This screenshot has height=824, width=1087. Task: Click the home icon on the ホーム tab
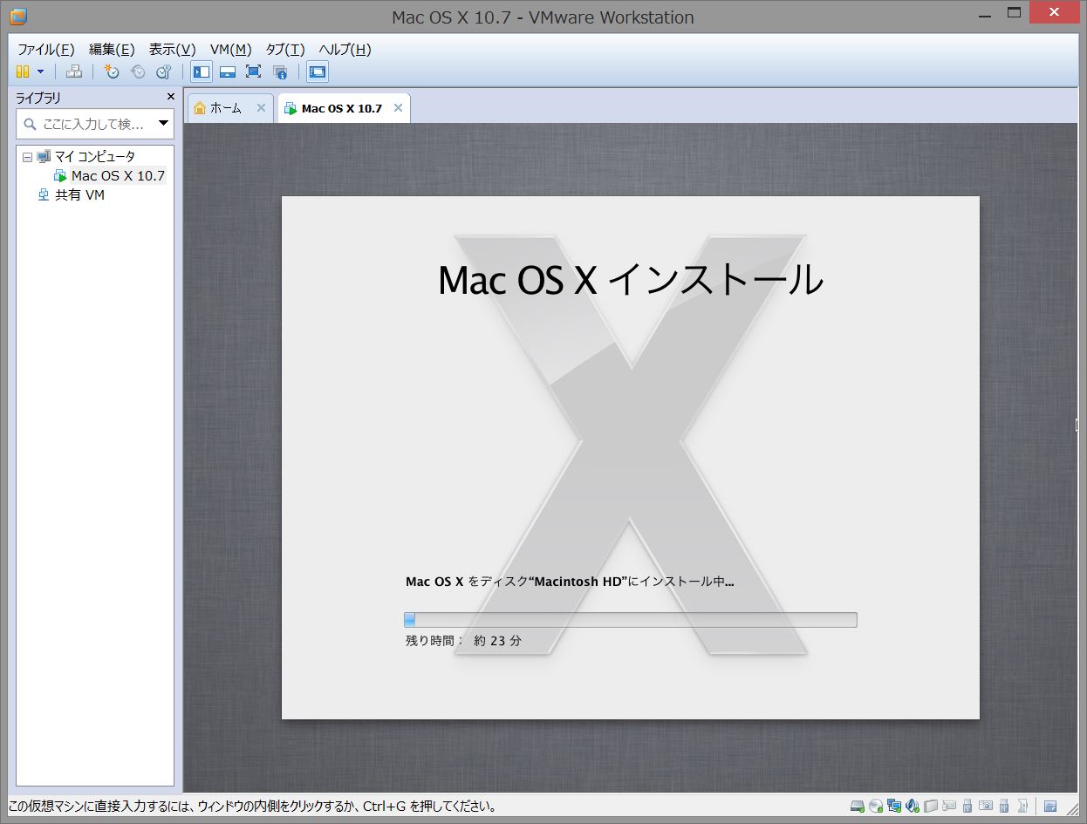pos(200,108)
